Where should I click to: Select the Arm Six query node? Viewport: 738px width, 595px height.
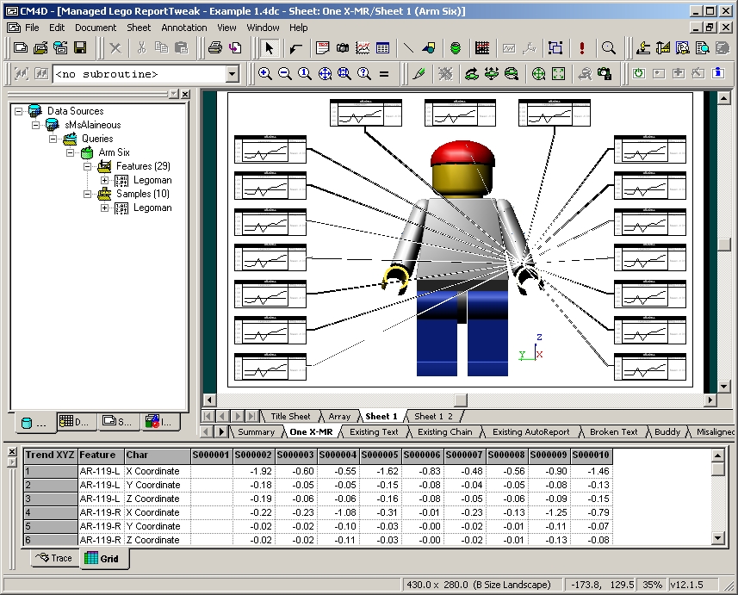click(x=114, y=152)
